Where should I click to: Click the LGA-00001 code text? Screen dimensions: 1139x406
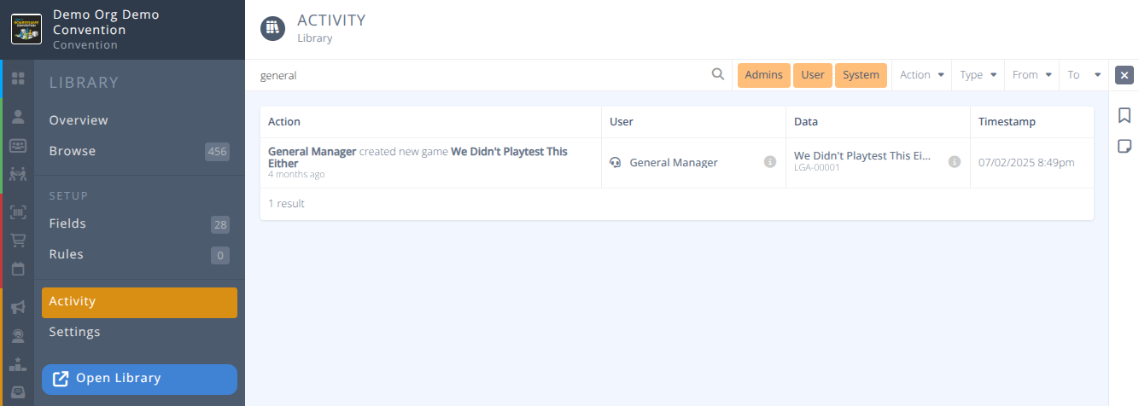point(817,168)
